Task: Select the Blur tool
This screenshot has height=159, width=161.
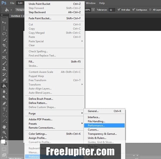Action: pos(4,91)
